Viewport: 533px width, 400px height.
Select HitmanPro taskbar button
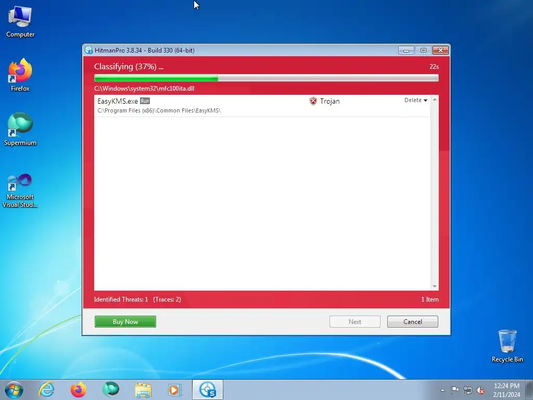coord(207,390)
